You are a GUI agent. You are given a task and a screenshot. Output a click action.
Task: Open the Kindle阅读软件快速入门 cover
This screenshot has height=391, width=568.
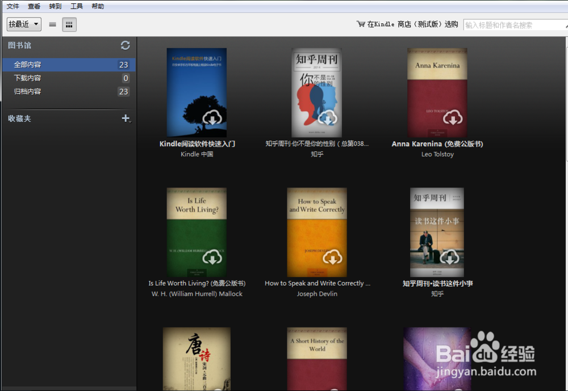[x=197, y=92]
